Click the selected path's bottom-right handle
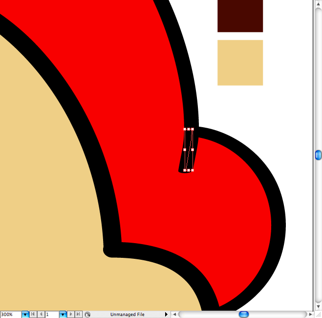Image resolution: width=322 pixels, height=318 pixels. (x=193, y=170)
